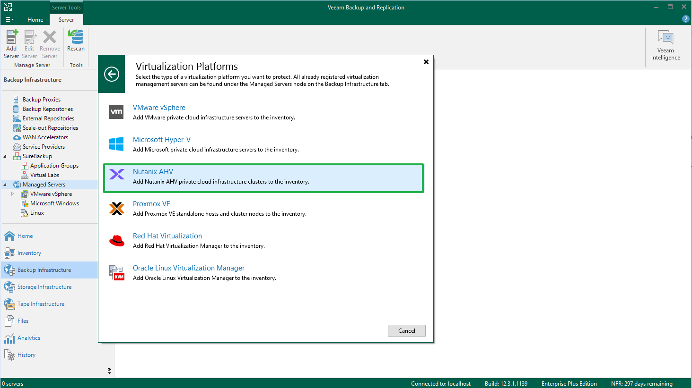Click 'Enterprise Plus Edition' status text
Image resolution: width=692 pixels, height=388 pixels.
pos(569,384)
